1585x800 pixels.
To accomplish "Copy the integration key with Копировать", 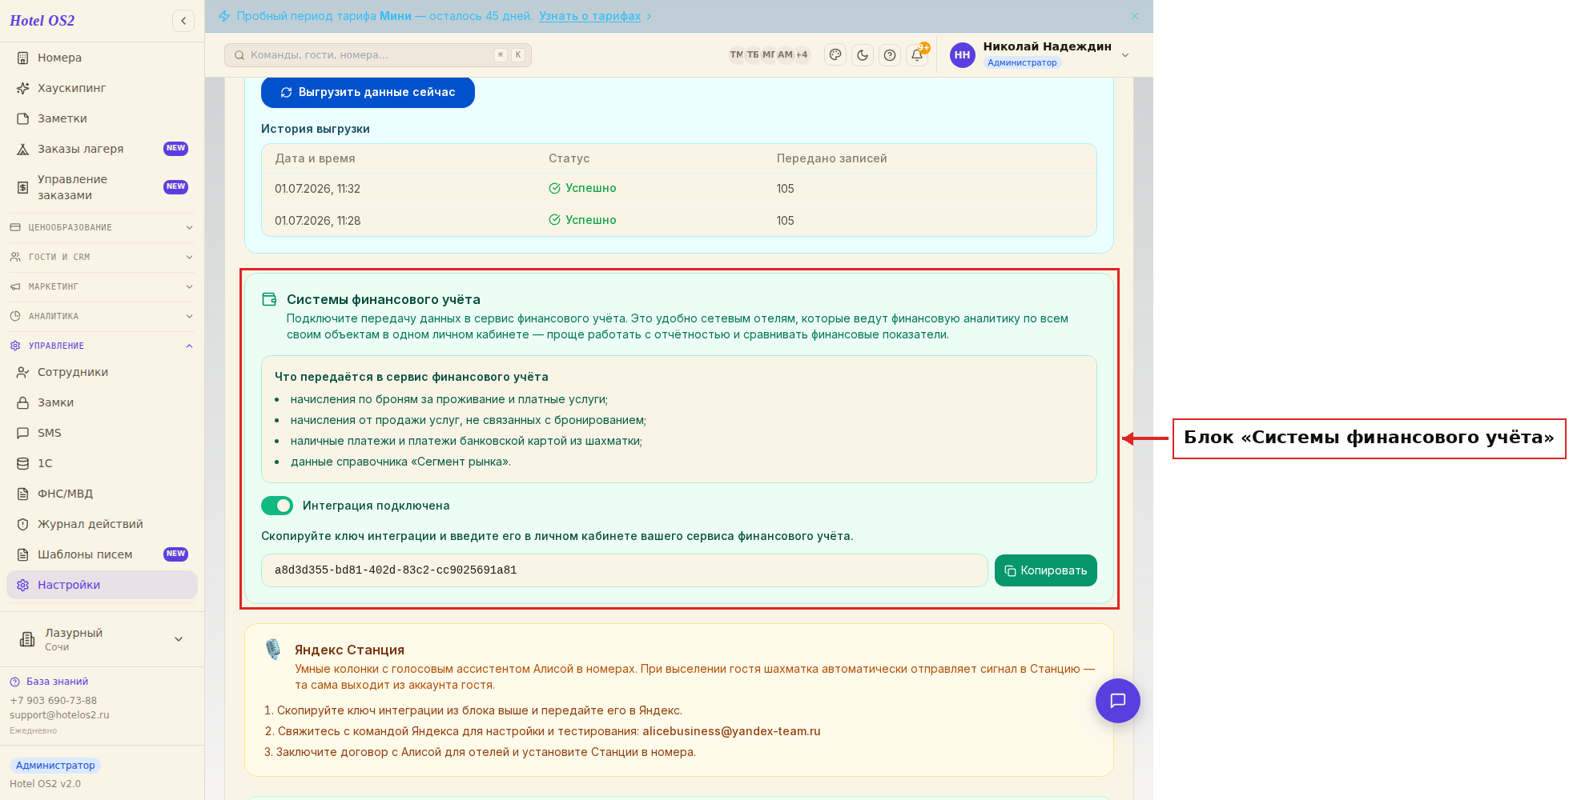I will click(x=1045, y=570).
